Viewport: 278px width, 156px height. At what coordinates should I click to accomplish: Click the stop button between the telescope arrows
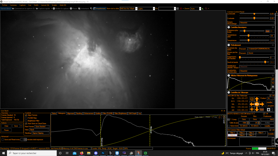click(257, 104)
